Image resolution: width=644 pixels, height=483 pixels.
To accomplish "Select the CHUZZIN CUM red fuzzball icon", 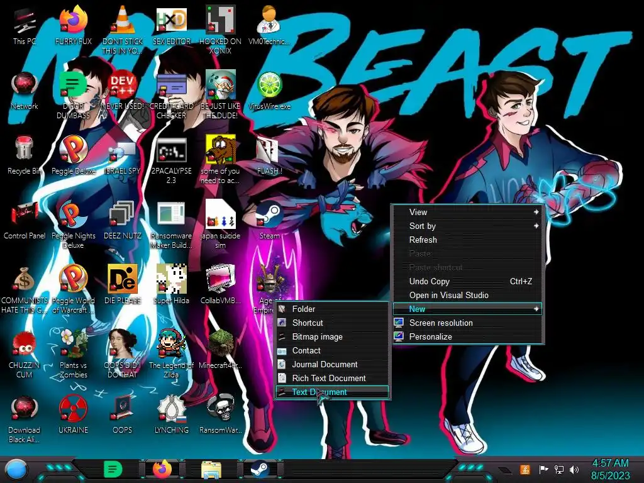I will click(x=25, y=354).
